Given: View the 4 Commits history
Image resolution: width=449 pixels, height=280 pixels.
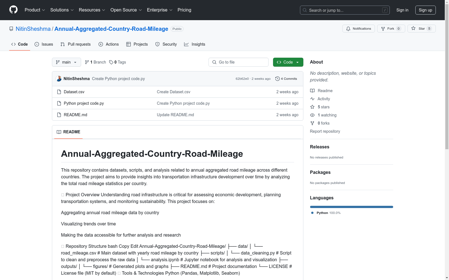Looking at the screenshot, I should (286, 79).
